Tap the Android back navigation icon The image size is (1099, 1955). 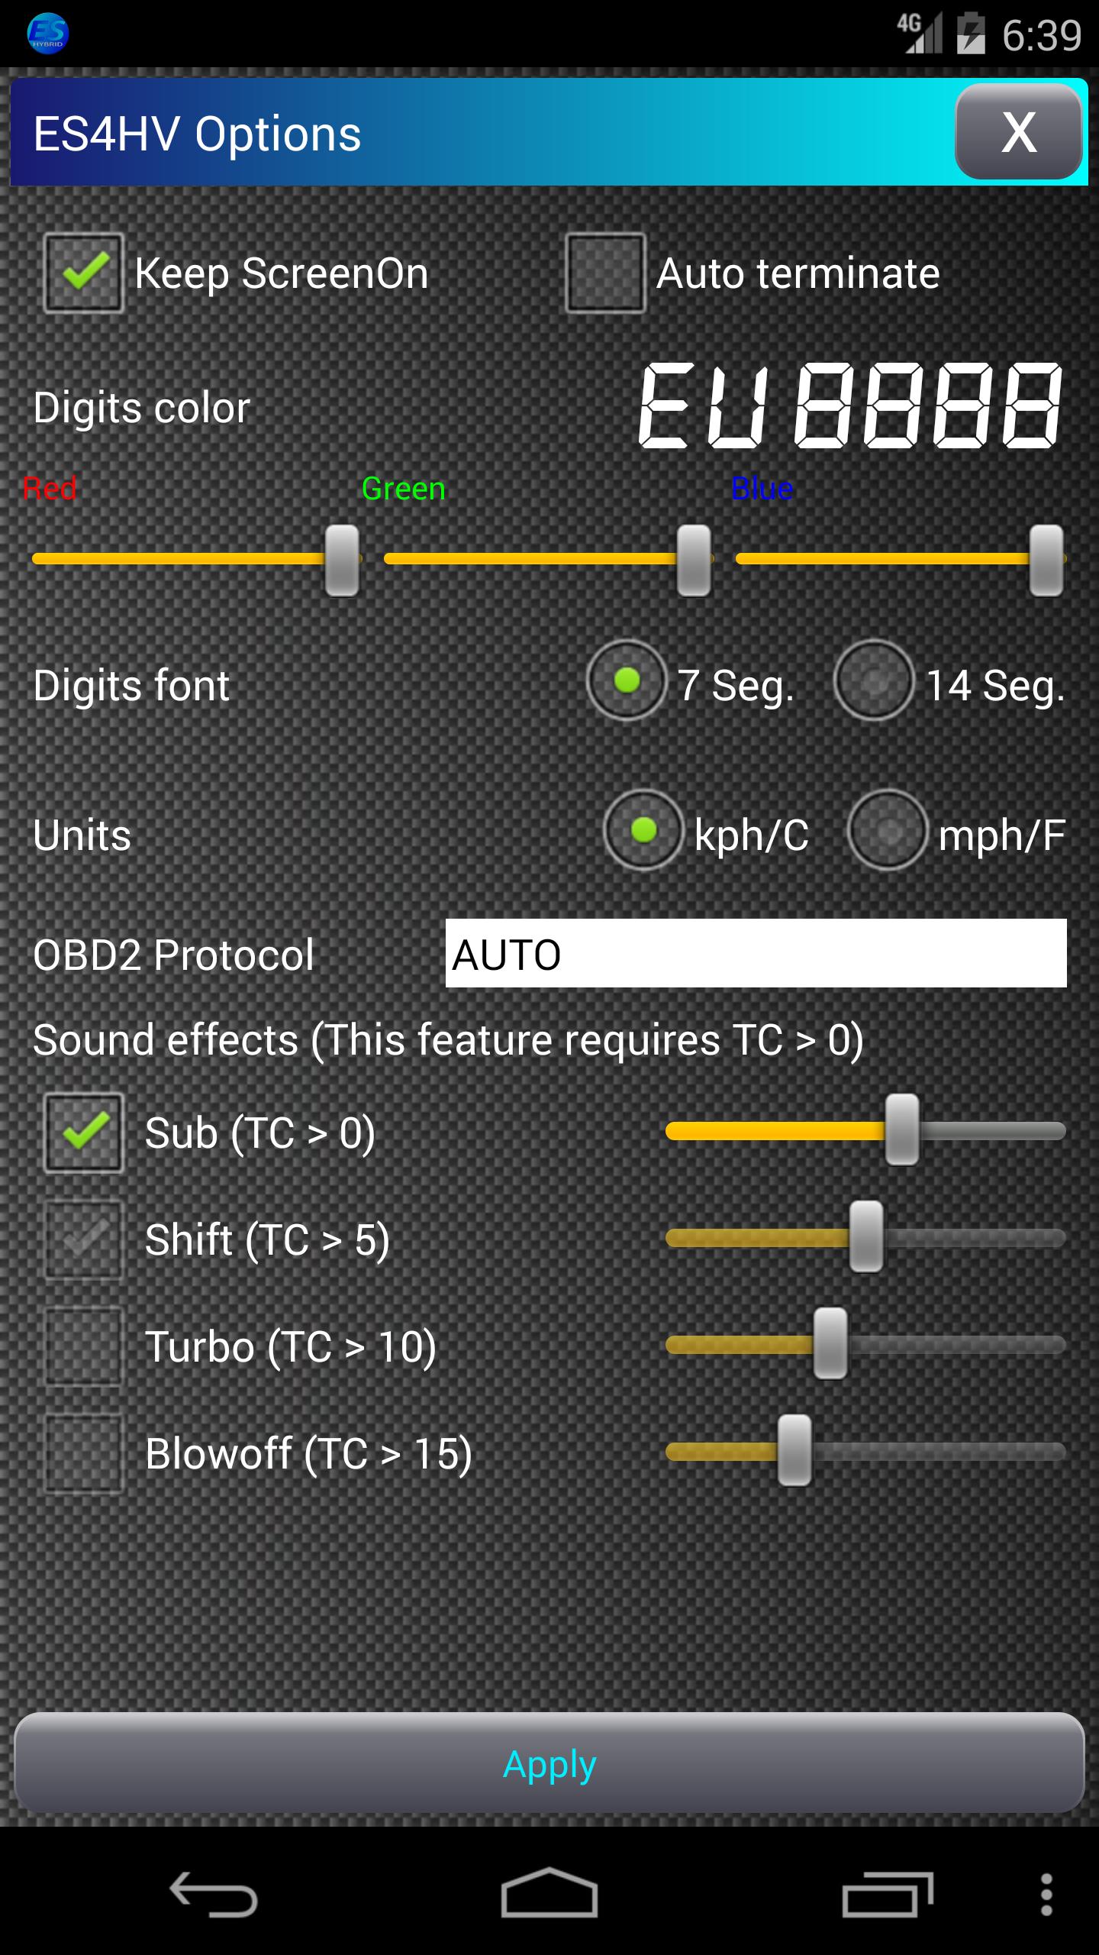click(213, 1893)
